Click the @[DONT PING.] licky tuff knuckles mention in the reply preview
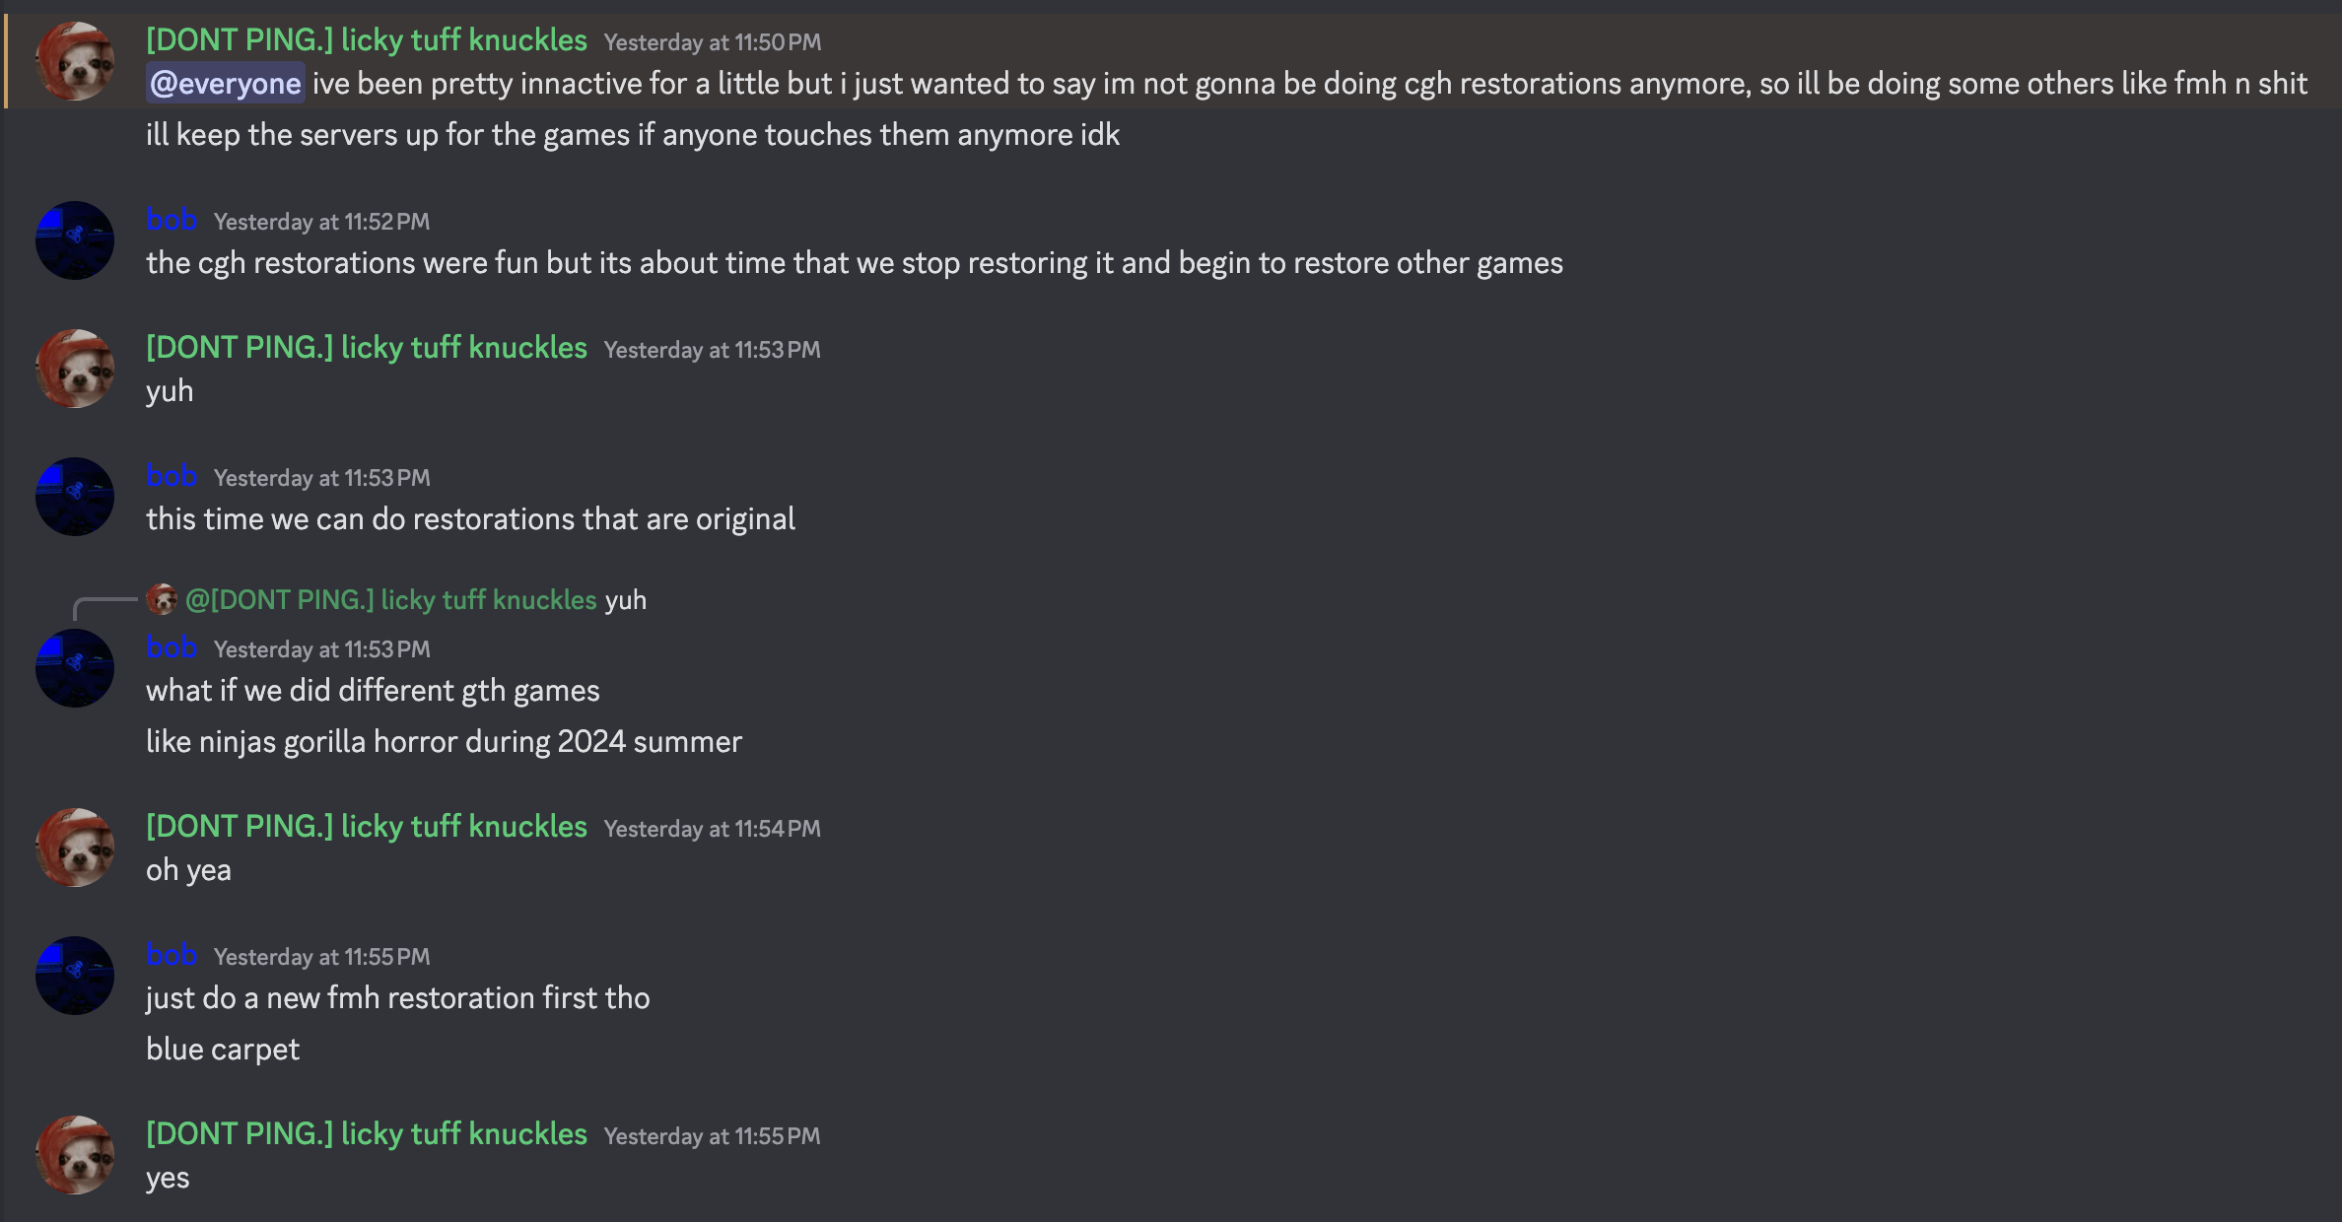Screen dimensions: 2342x1222 (391, 600)
